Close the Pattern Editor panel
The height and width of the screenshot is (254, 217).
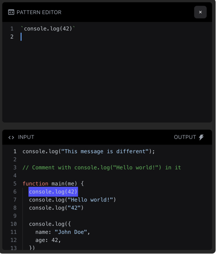click(x=200, y=12)
